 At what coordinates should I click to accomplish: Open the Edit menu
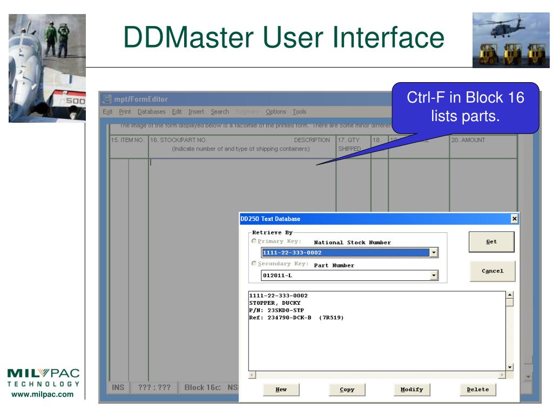coord(177,112)
